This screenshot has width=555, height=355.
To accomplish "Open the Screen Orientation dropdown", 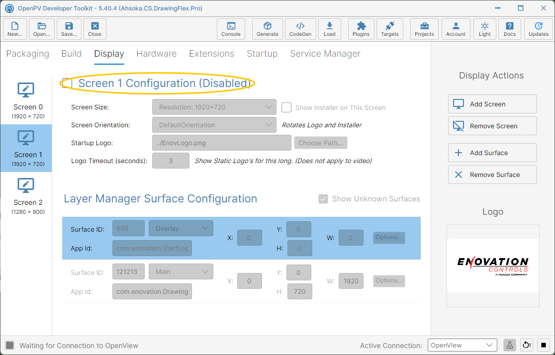I will point(214,125).
